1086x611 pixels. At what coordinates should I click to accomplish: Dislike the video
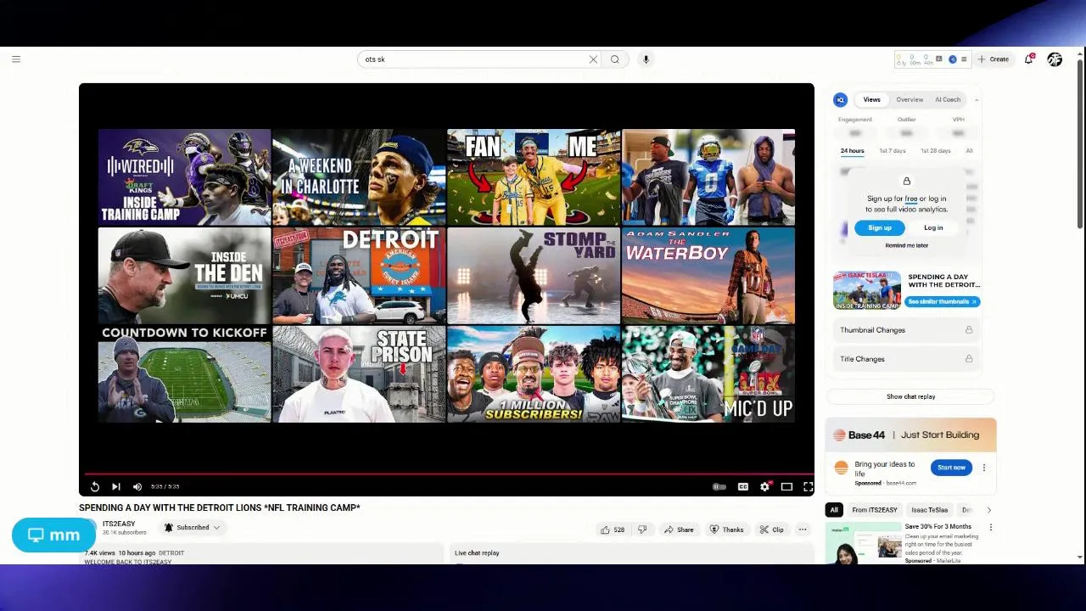642,530
